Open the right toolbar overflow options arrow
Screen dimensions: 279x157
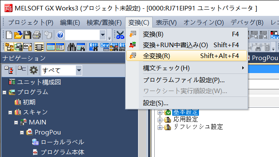(x=274, y=49)
